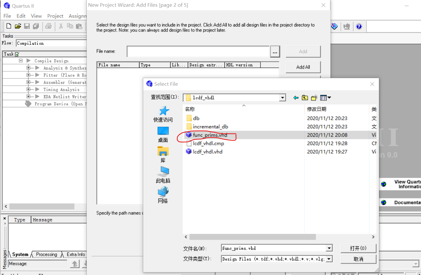Click the Print toolbar icon
This screenshot has width=421, height=275.
tap(48, 26)
